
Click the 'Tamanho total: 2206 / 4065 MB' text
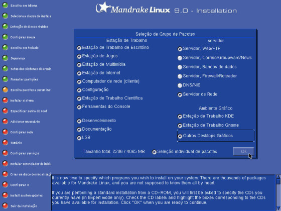(x=113, y=152)
